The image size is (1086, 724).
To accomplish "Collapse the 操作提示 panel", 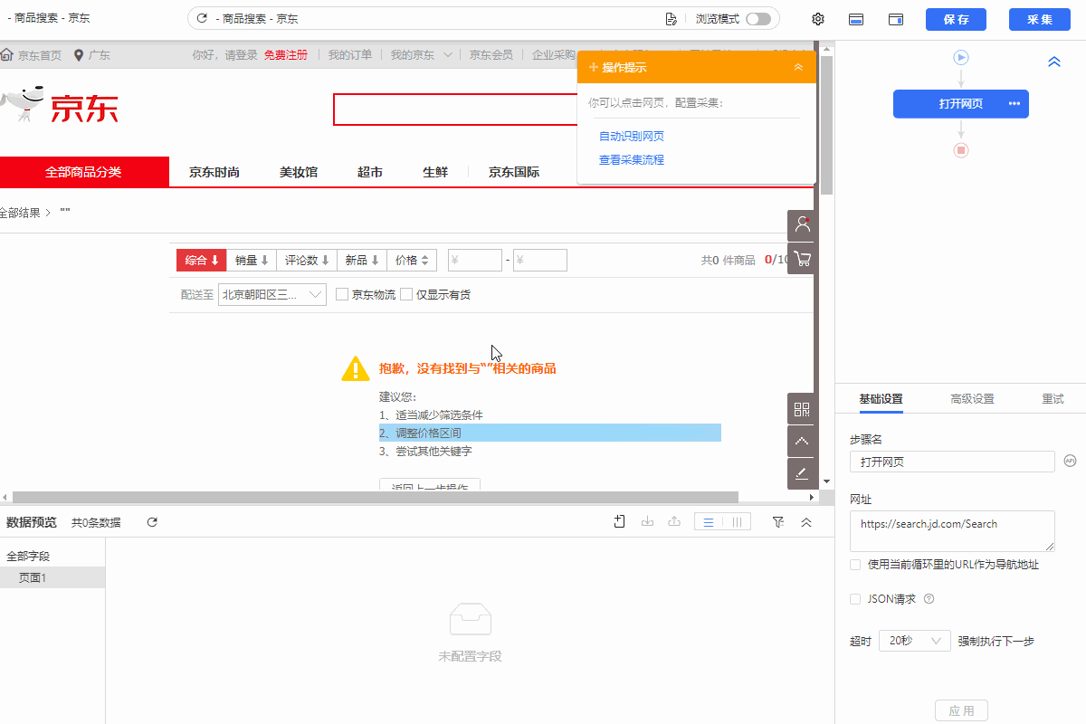I will coord(798,68).
